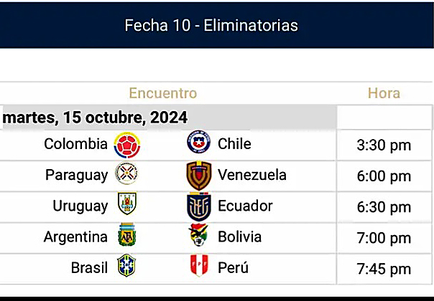Open the Ecuador FEF shield

pos(199,206)
